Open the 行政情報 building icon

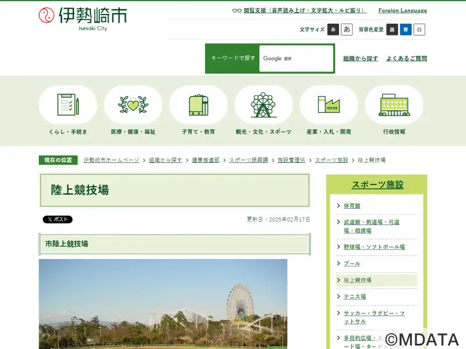point(394,105)
